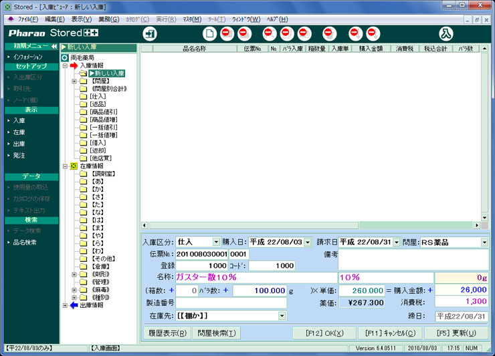Click the blue plus next to バラ数
This screenshot has width=495, height=356.
pos(225,290)
